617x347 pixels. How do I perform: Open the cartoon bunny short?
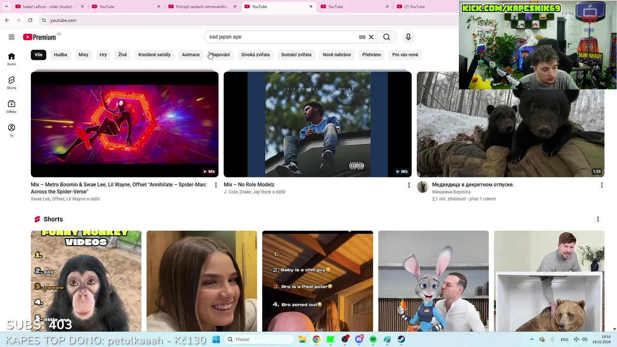pyautogui.click(x=433, y=281)
